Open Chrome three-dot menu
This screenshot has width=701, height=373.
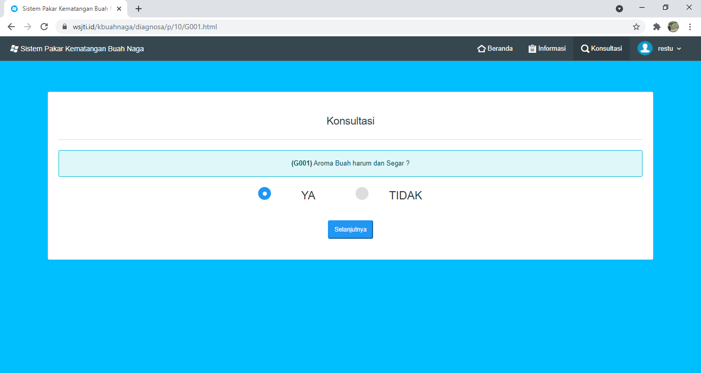coord(690,27)
